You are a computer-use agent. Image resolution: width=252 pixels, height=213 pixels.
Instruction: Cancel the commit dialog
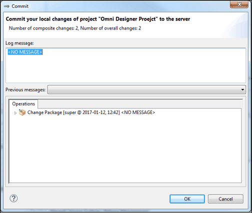tap(225, 199)
